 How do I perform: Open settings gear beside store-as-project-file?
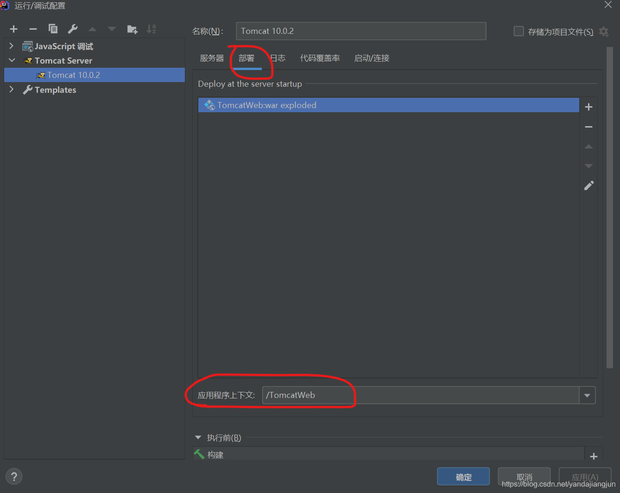603,32
